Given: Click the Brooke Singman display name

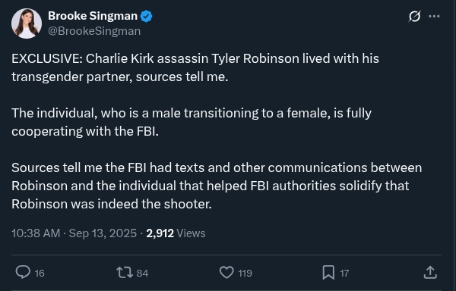Looking at the screenshot, I should click(93, 16).
